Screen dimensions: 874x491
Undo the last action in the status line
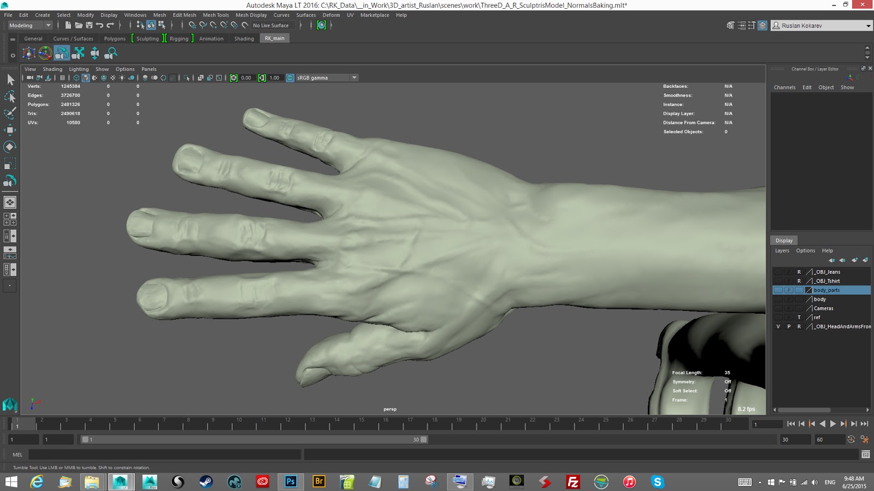click(99, 25)
